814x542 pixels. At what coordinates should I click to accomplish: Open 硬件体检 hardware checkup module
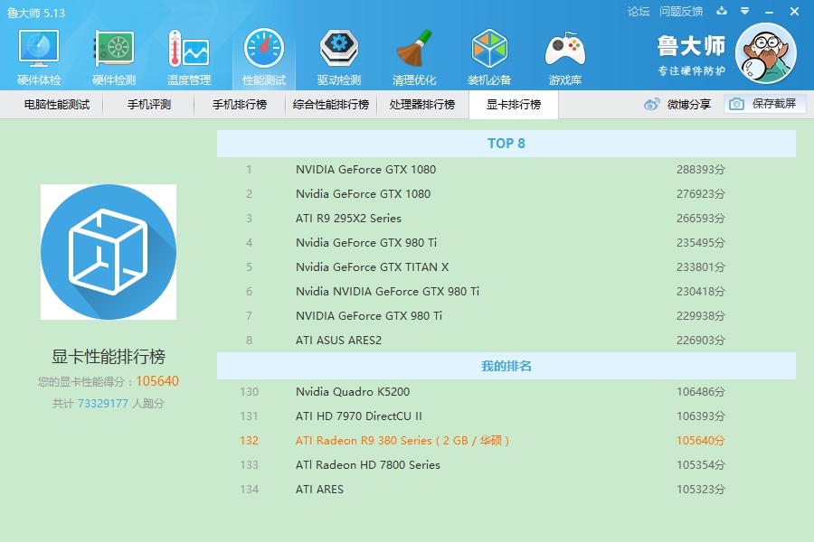[x=39, y=57]
